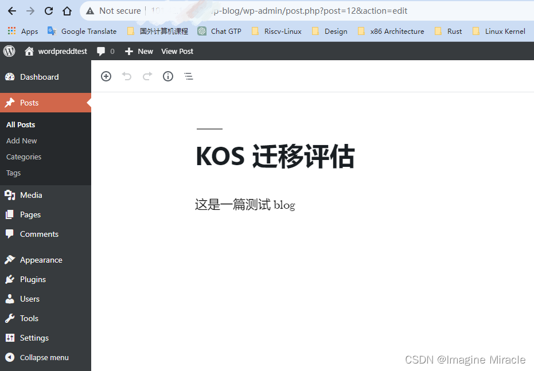Viewport: 534px width, 371px height.
Task: Open the comments bubble in admin bar
Action: (104, 51)
